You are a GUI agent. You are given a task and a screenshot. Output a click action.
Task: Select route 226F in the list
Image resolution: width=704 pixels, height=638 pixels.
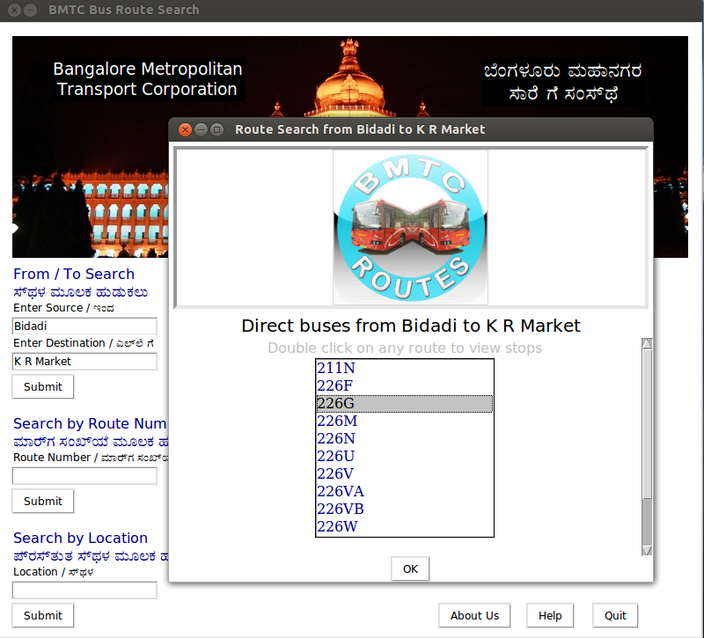pyautogui.click(x=405, y=385)
